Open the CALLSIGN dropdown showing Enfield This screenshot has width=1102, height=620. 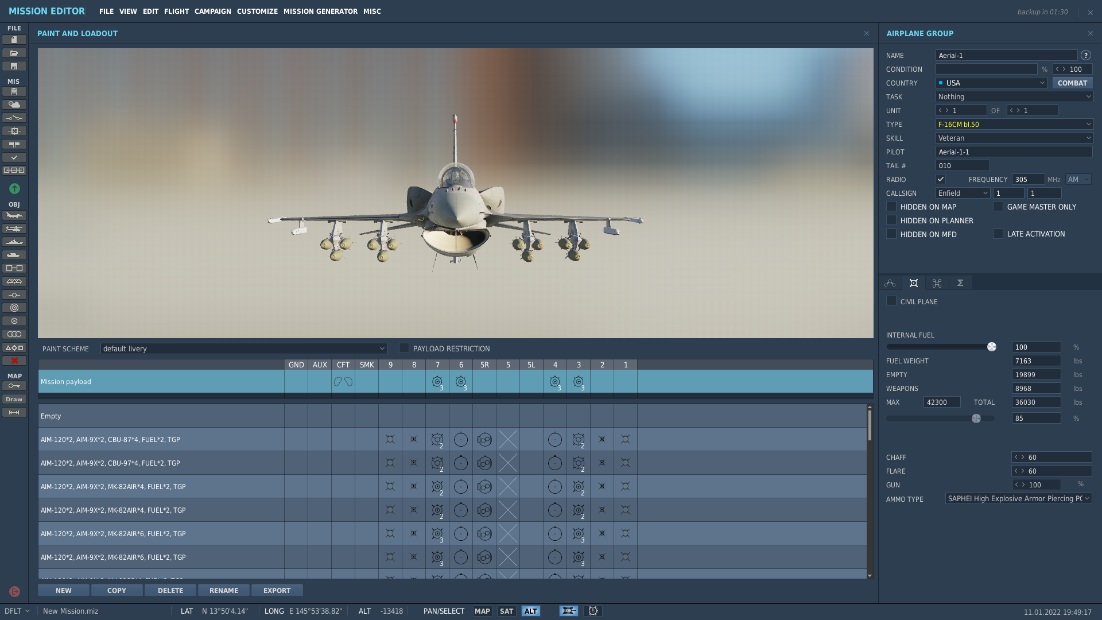pyautogui.click(x=963, y=193)
